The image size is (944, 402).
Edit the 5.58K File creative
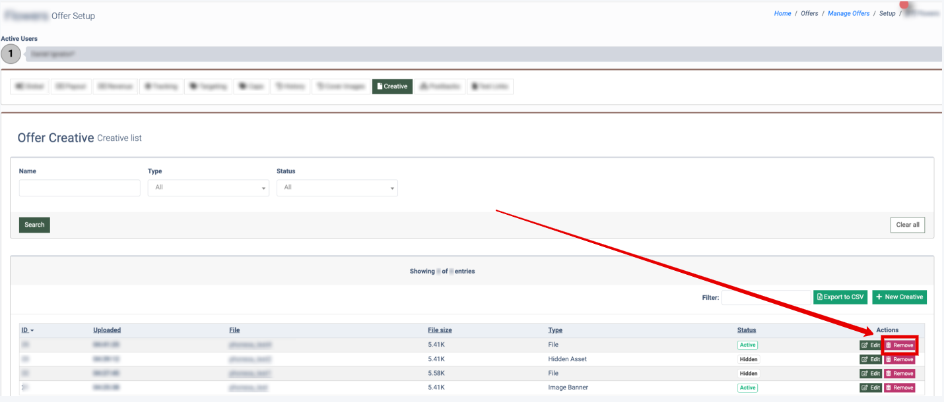pos(871,374)
